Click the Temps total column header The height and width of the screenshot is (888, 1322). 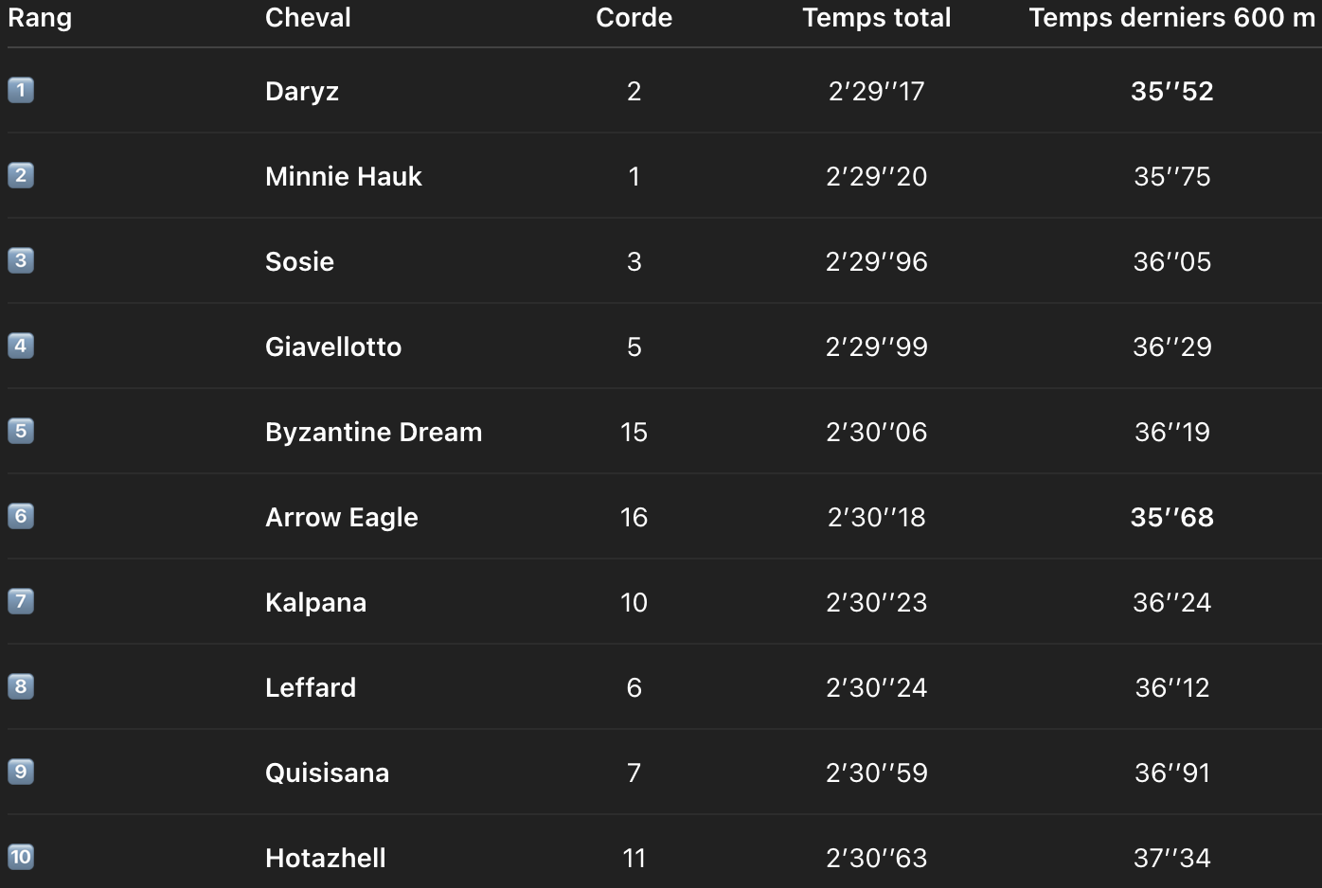(x=877, y=18)
